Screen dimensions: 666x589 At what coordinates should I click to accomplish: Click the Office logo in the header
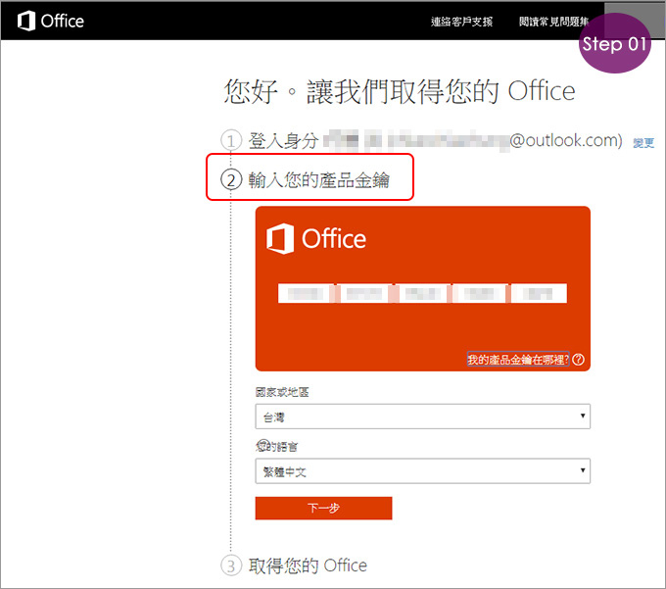[51, 21]
